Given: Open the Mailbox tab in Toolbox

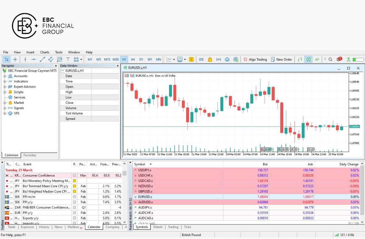Looking at the screenshot, I should tap(75, 227).
